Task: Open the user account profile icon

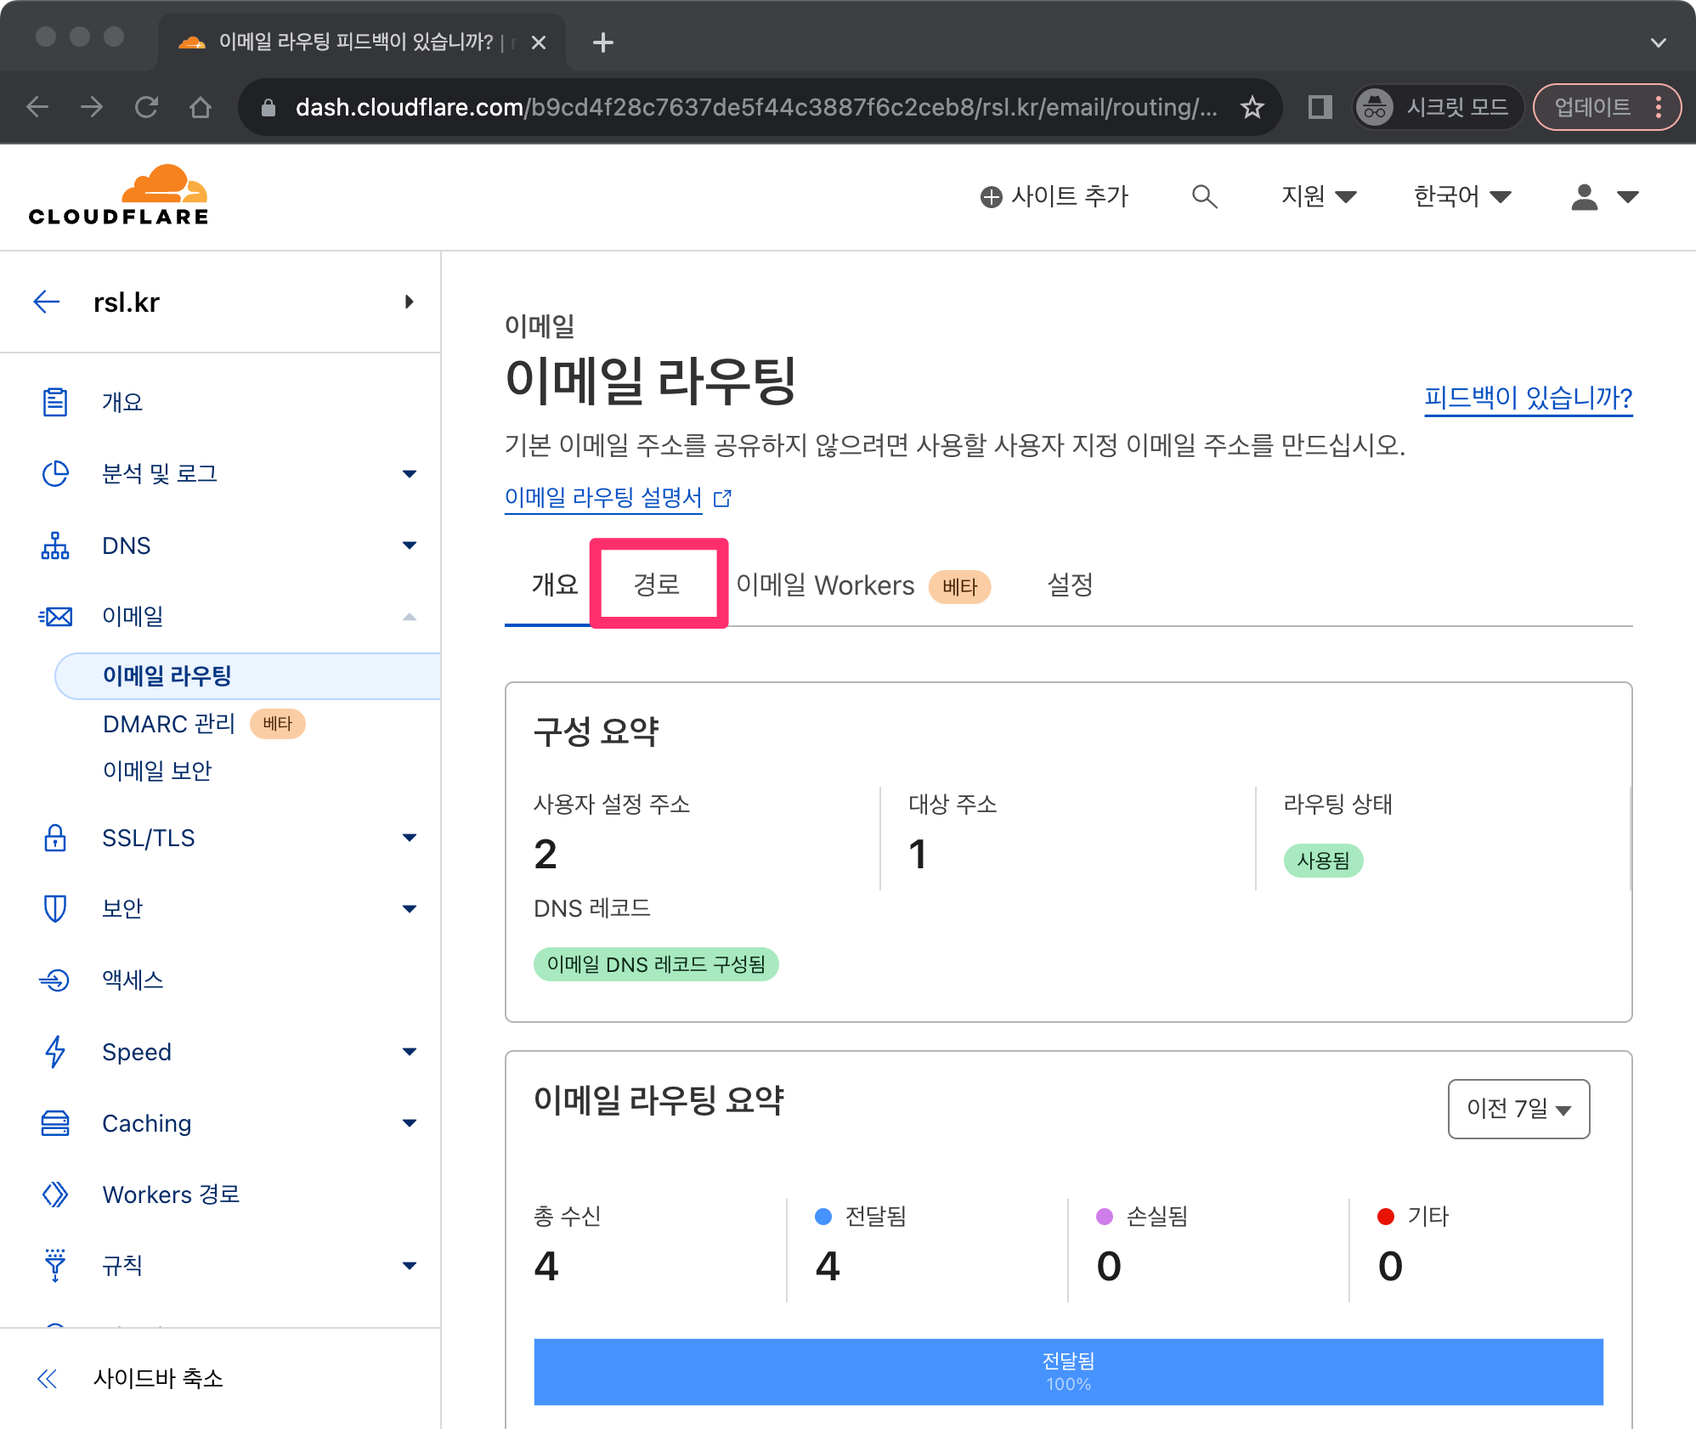Action: (x=1584, y=196)
